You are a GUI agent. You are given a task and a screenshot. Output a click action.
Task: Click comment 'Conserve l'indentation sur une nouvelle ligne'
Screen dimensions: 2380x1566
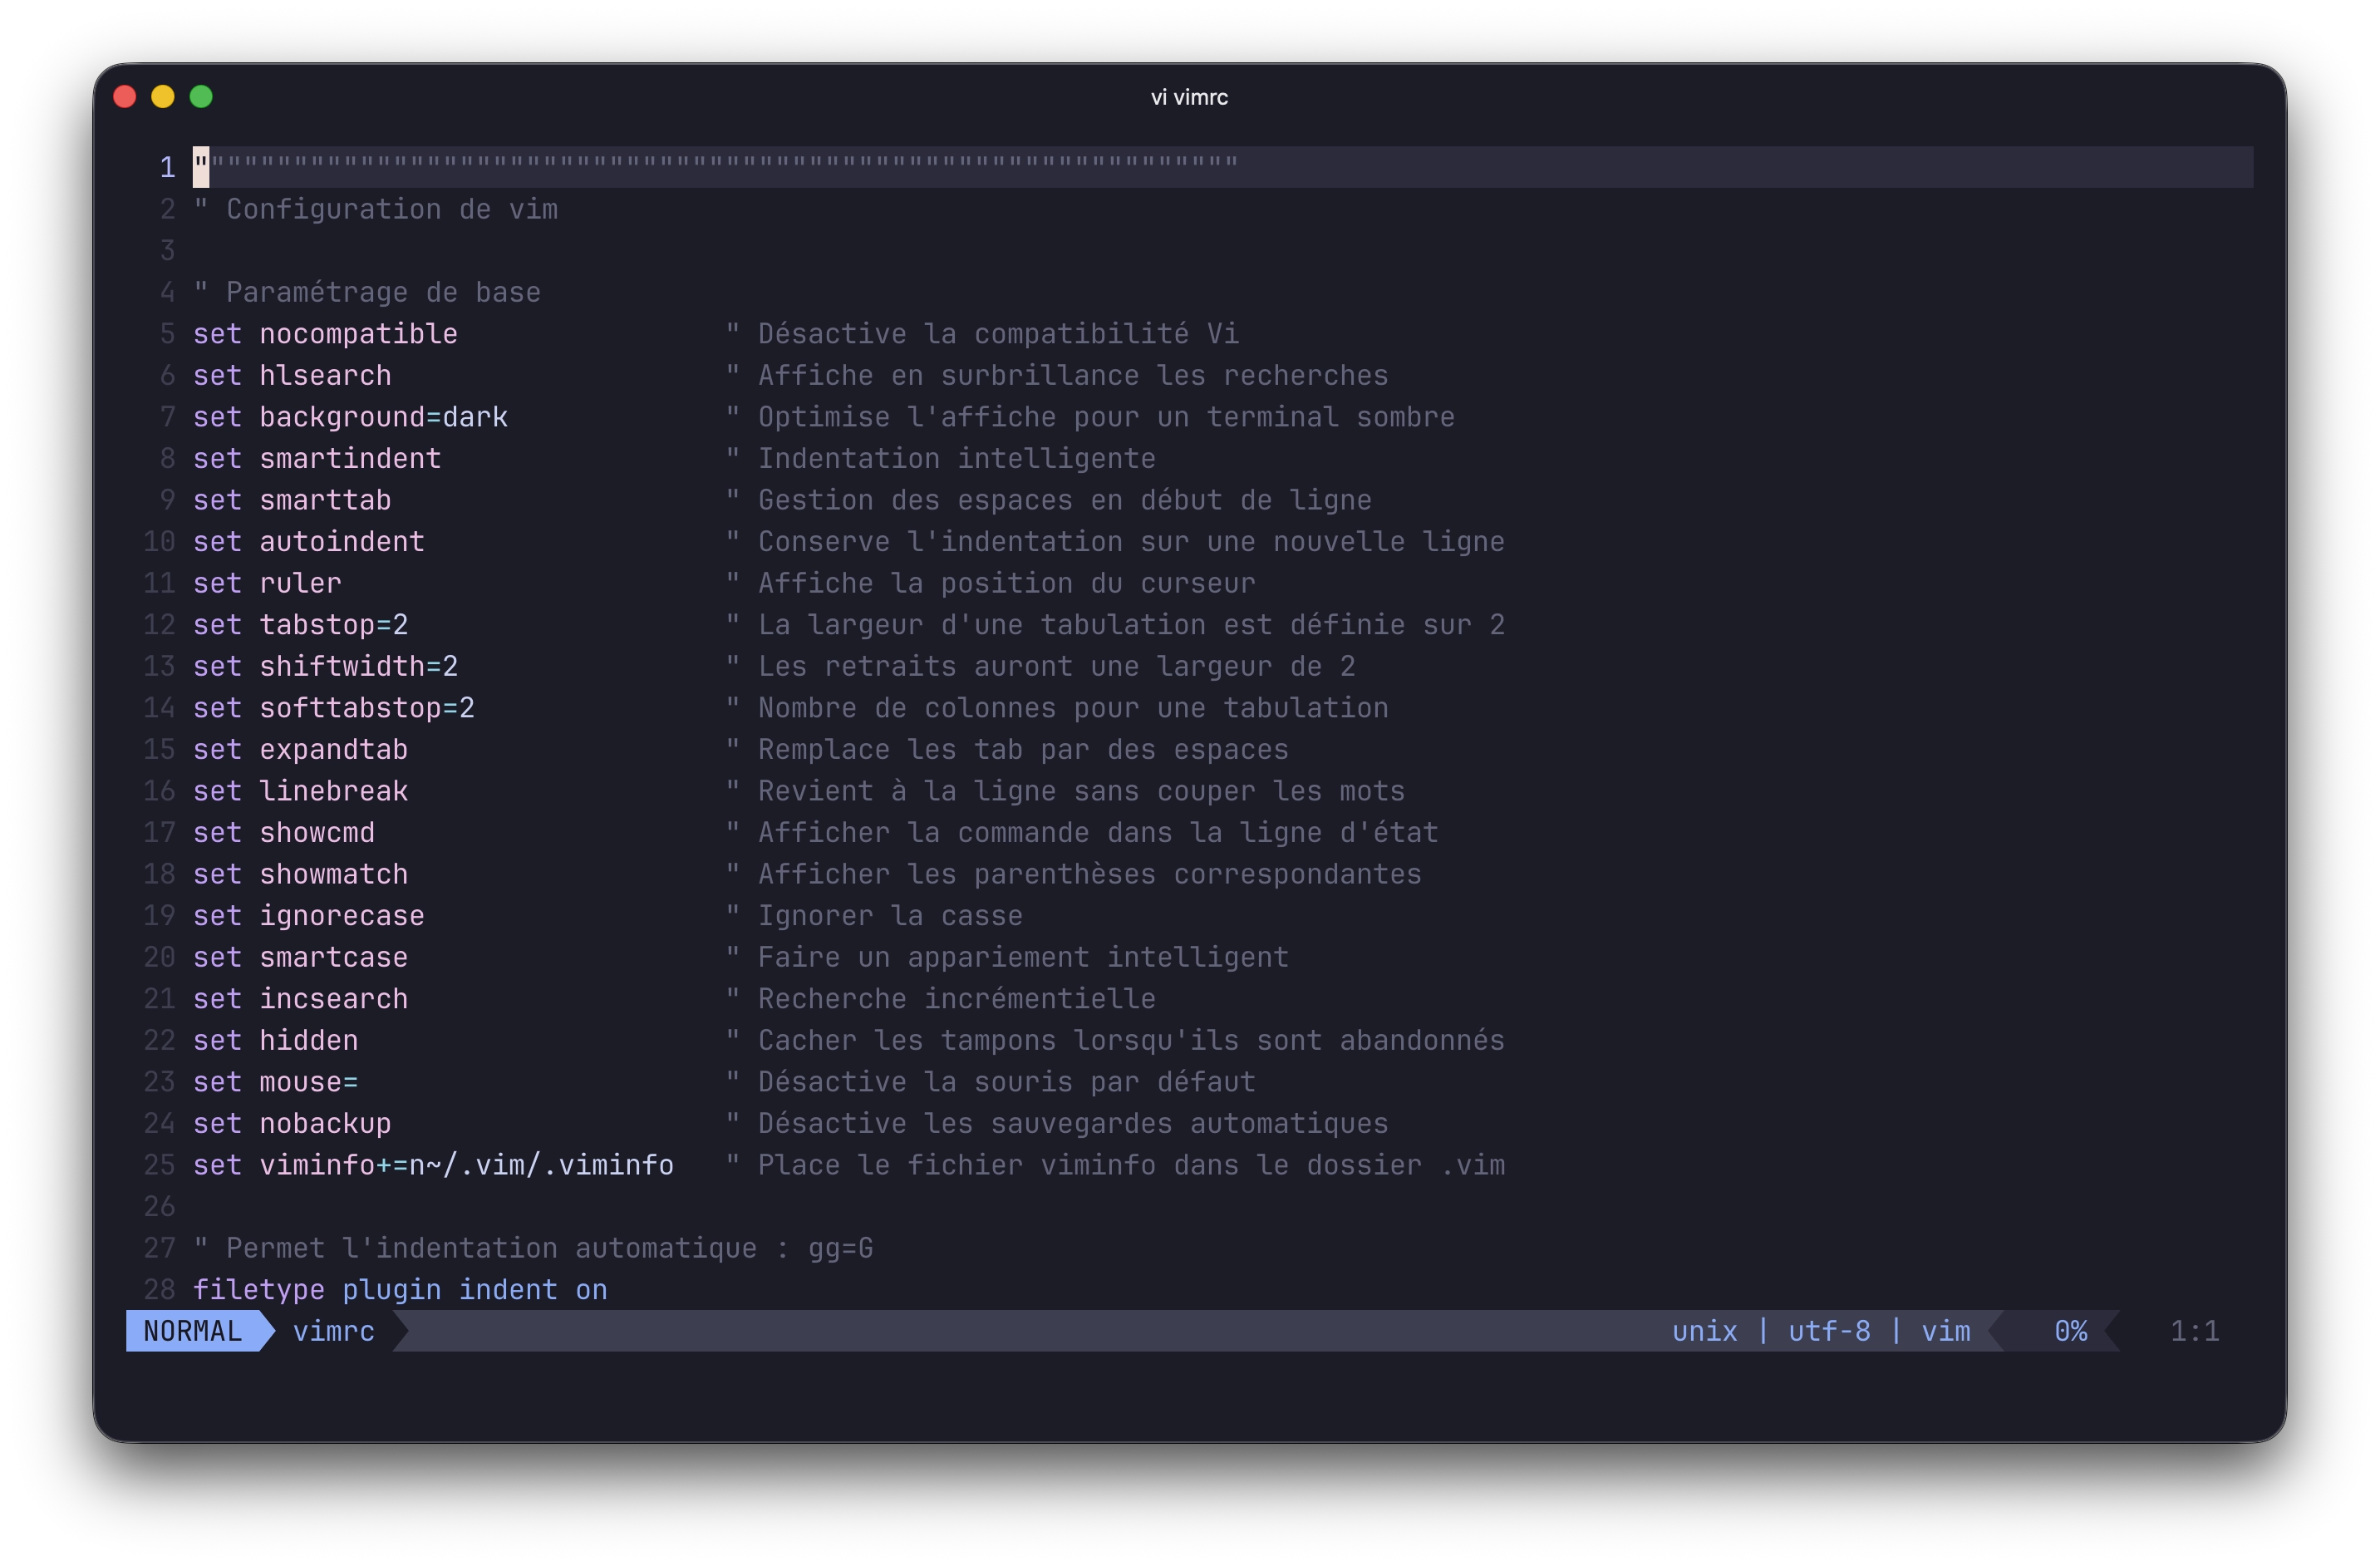pos(1131,541)
